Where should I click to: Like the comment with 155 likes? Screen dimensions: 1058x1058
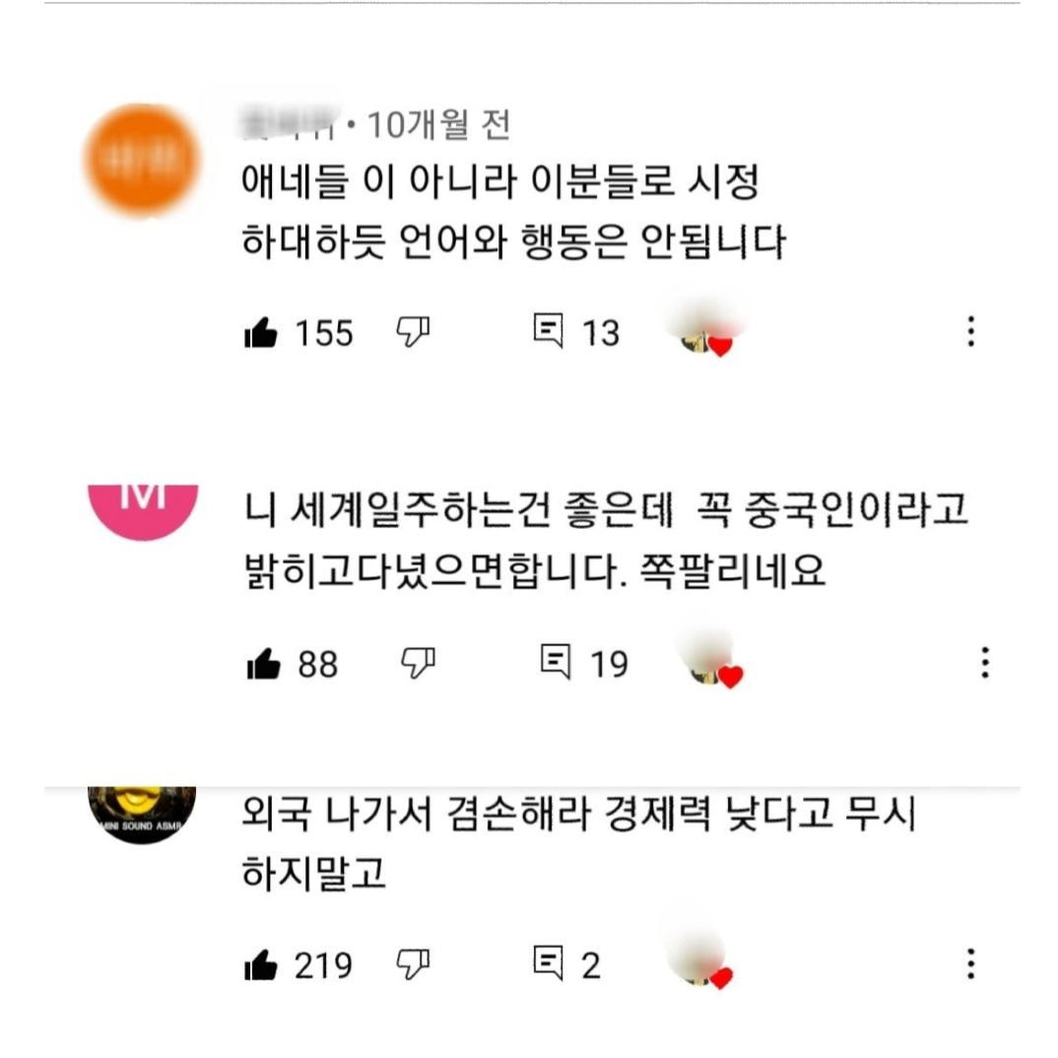(261, 332)
